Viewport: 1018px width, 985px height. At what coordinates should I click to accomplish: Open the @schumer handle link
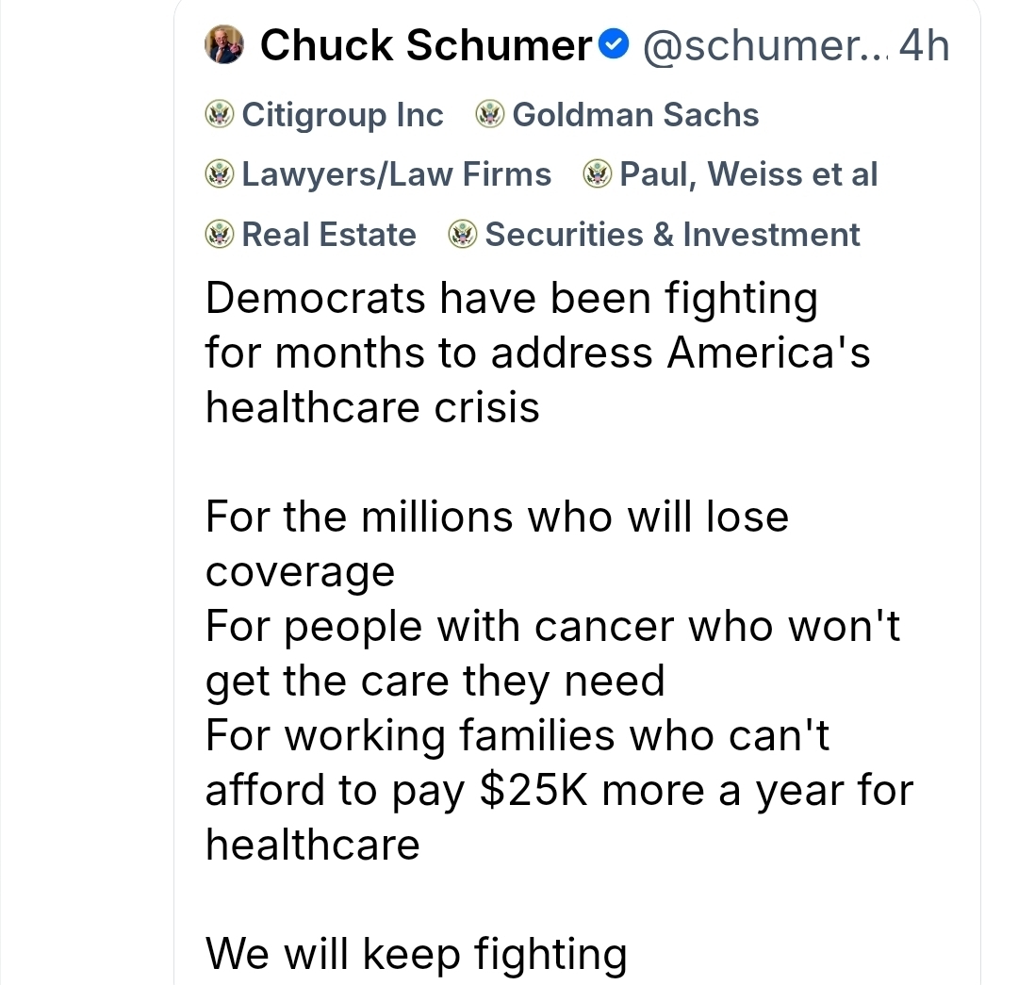tap(763, 45)
